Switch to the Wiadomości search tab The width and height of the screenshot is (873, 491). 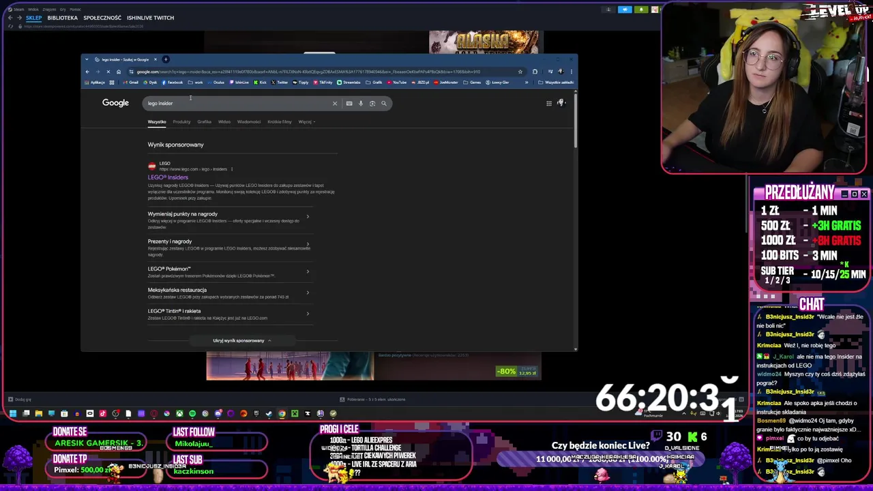pyautogui.click(x=249, y=122)
